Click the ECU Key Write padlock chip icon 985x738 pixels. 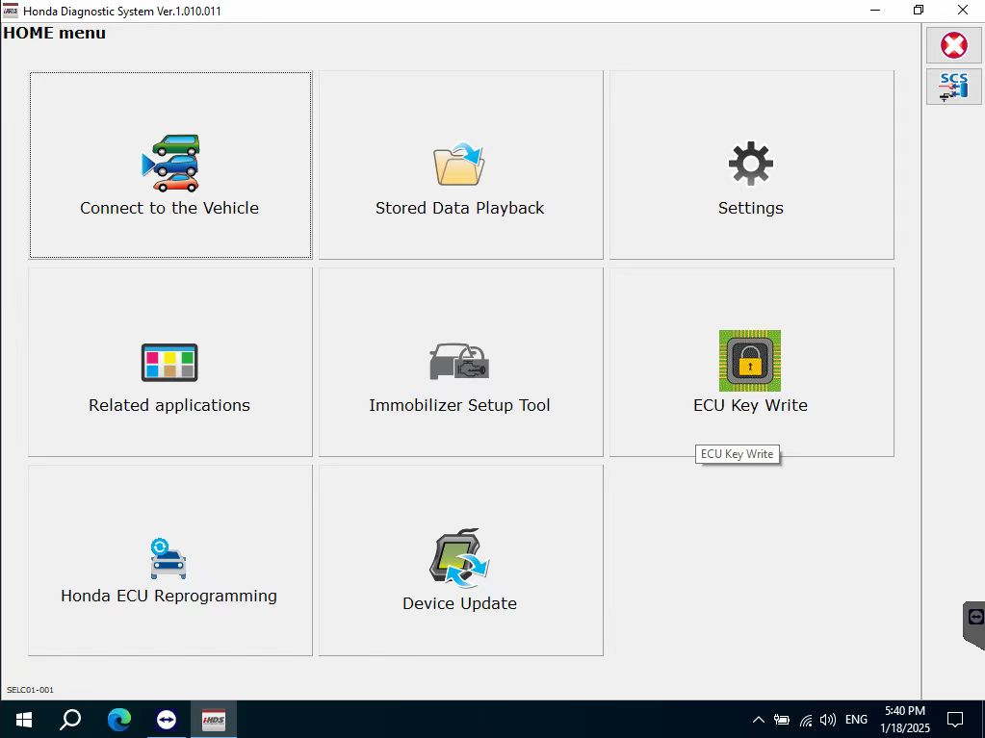pos(749,361)
